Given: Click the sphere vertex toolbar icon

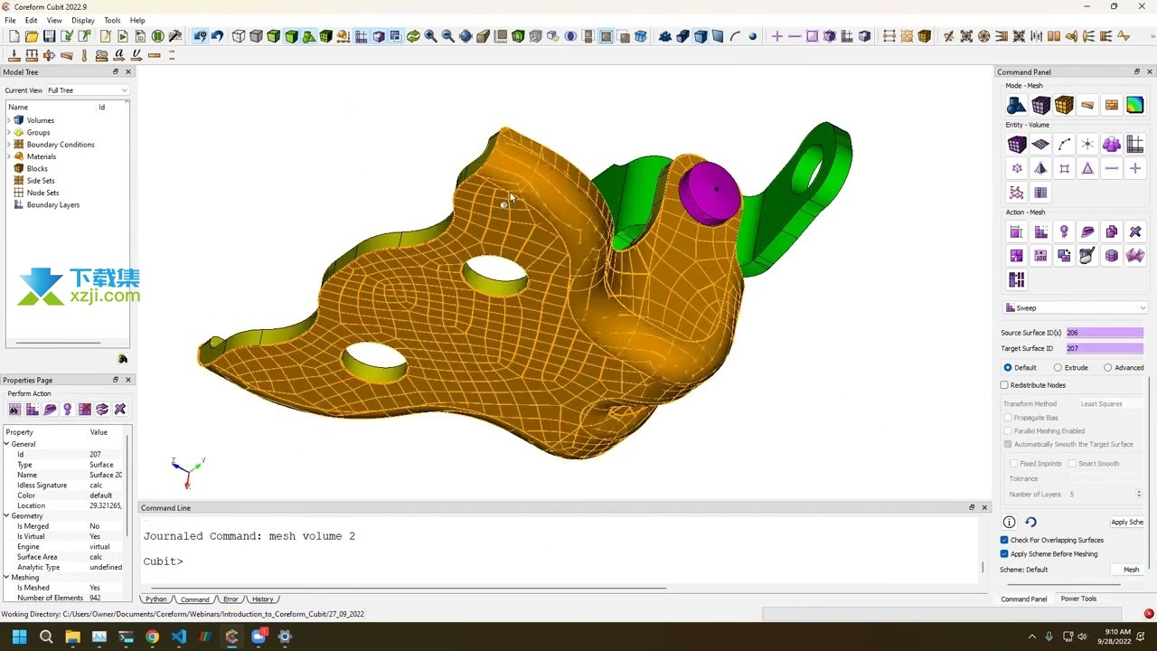Looking at the screenshot, I should [752, 36].
